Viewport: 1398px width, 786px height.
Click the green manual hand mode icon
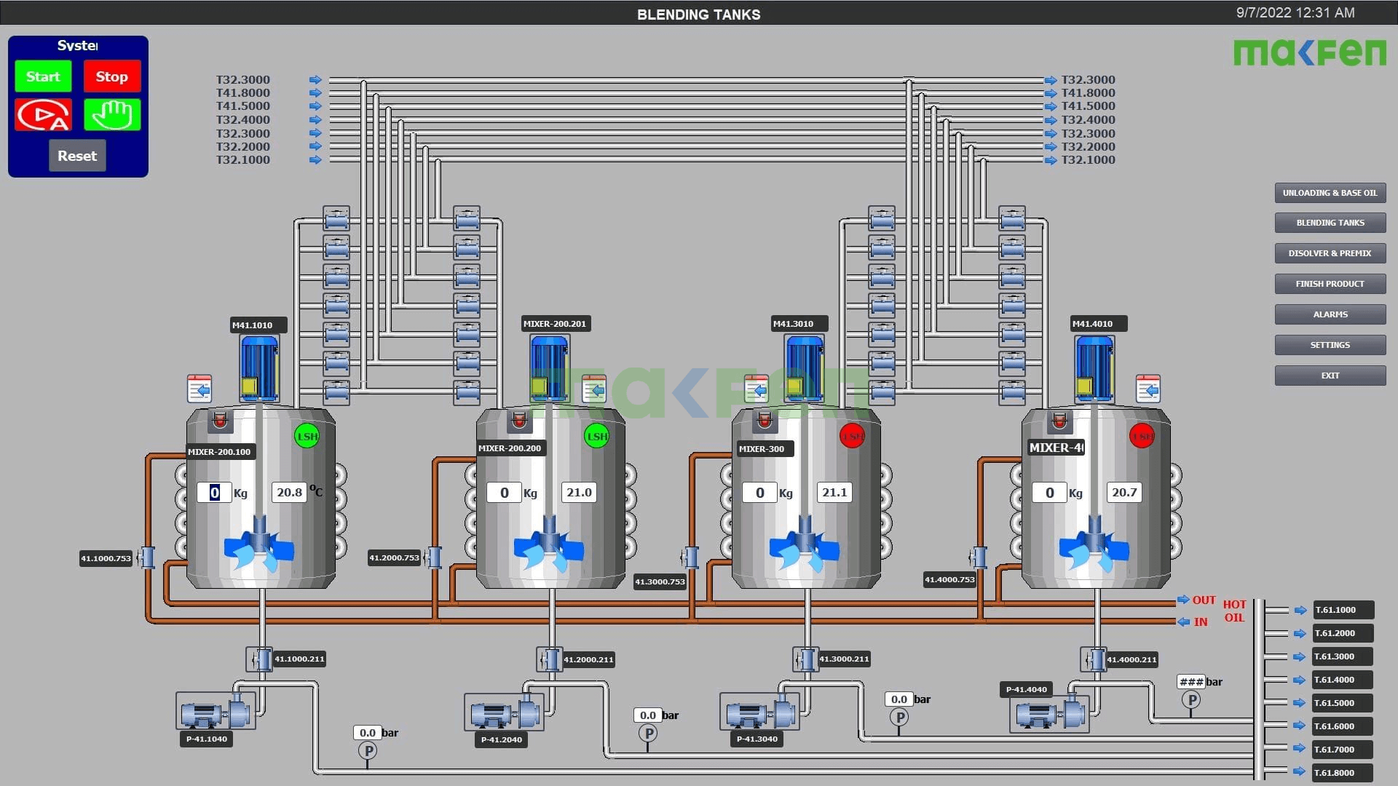112,115
